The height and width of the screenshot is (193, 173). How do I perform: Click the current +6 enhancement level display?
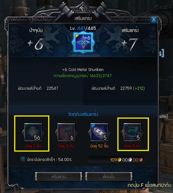pos(36,44)
